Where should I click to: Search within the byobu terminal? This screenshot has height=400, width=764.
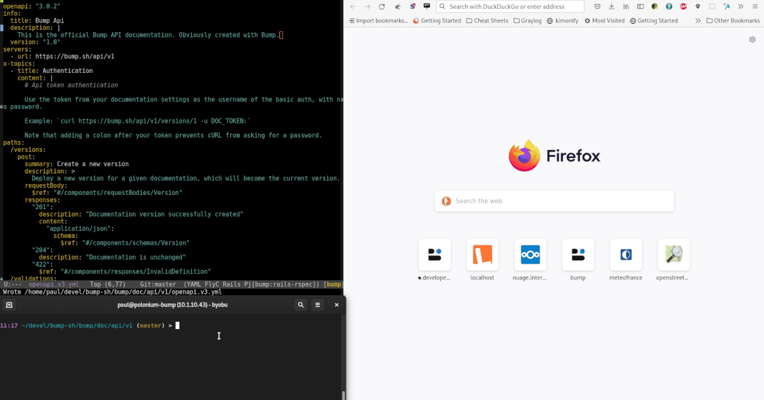300,305
